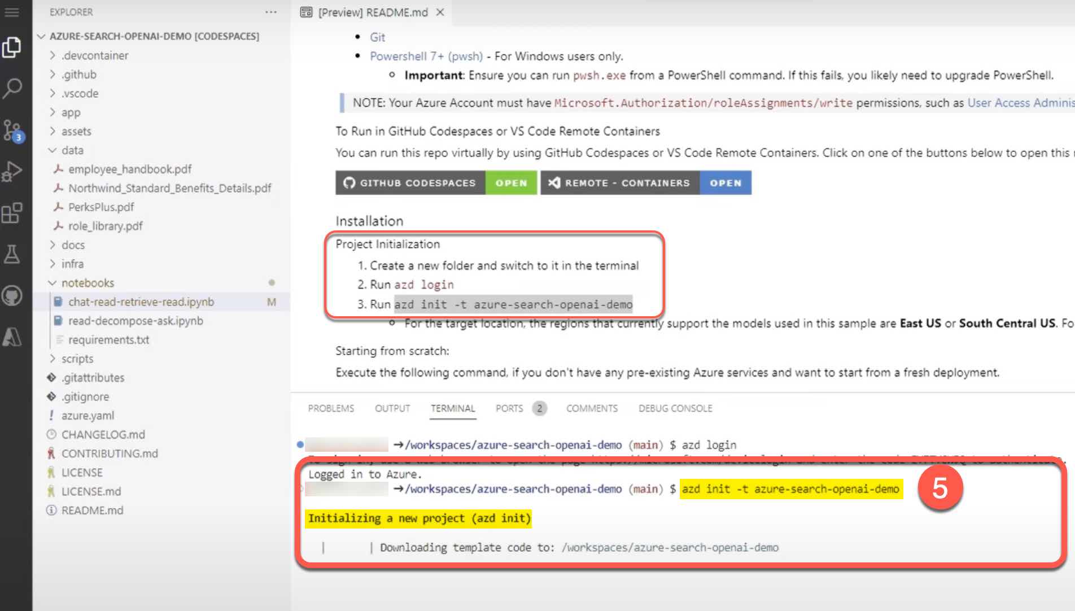Follow the Powershell 7+ (pwsh) link

pyautogui.click(x=426, y=56)
